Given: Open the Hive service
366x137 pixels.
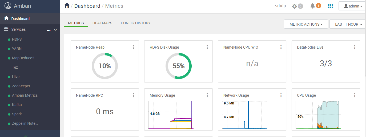Looking at the screenshot, I should (x=16, y=77).
